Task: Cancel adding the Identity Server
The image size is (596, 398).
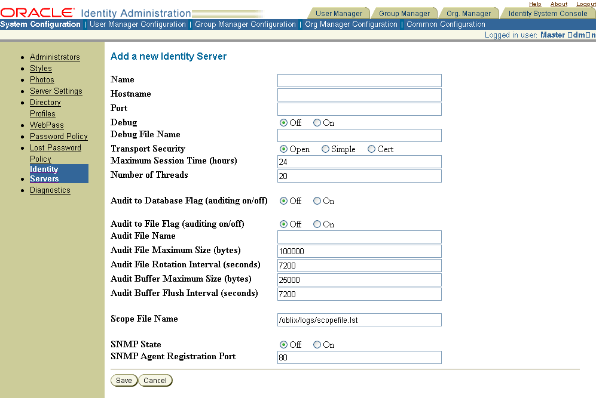Action: coord(155,381)
